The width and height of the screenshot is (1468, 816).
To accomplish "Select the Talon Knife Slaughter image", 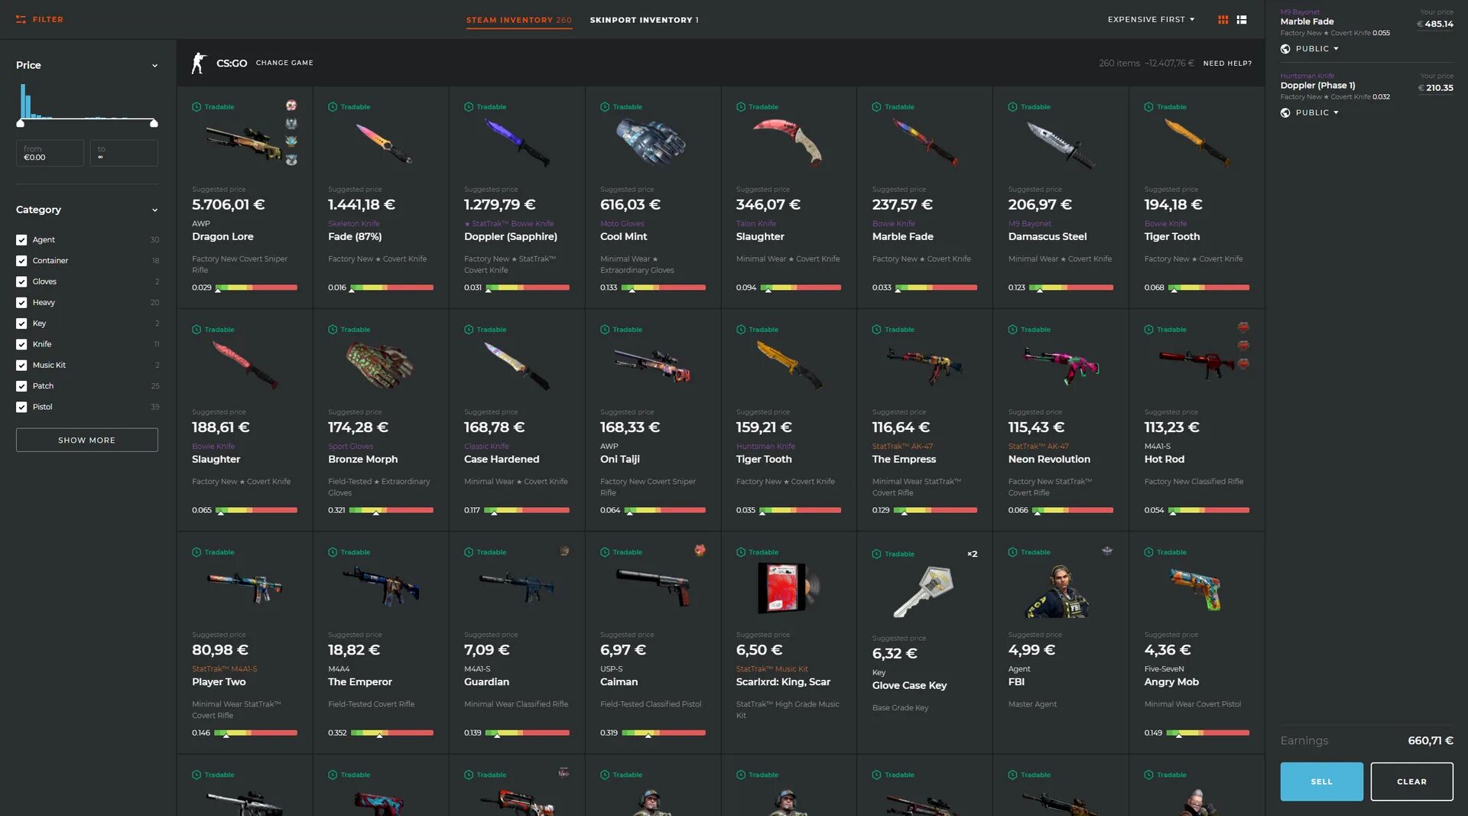I will point(788,141).
